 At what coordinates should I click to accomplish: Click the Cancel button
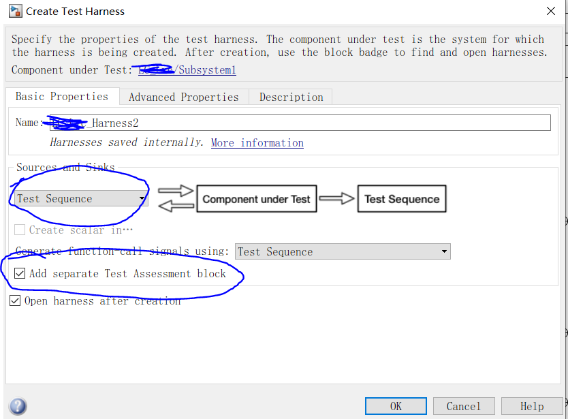[x=464, y=406]
